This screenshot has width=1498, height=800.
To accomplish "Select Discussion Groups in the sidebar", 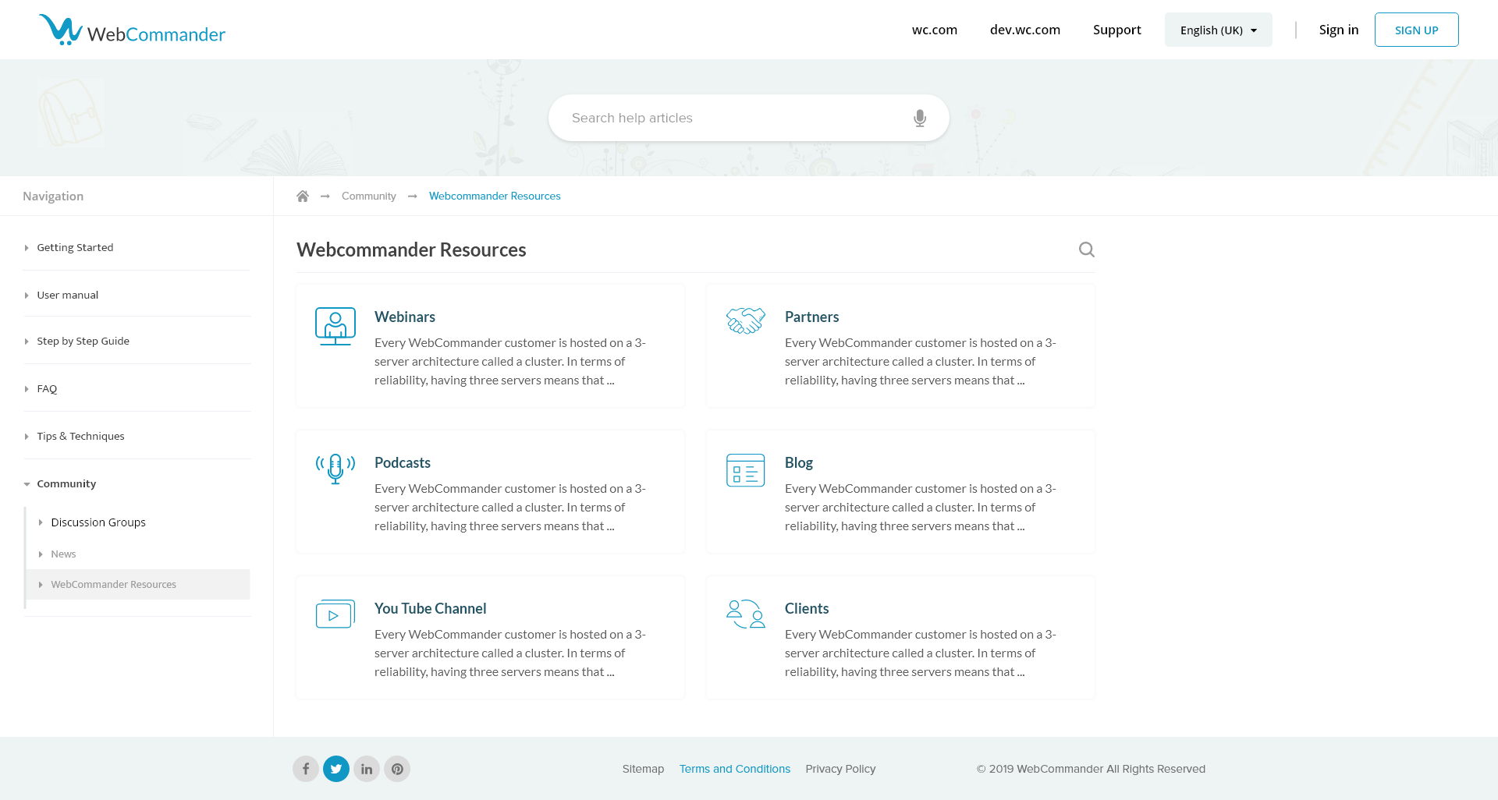I will [98, 522].
